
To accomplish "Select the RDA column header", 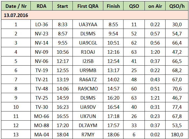I will click(42, 6).
